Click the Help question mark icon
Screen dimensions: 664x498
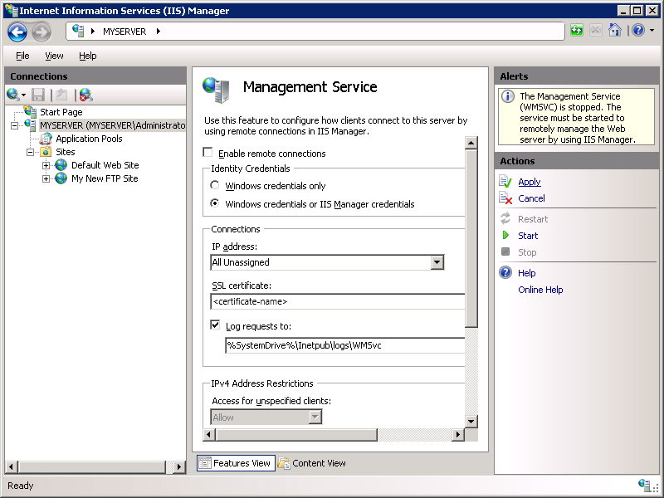638,31
